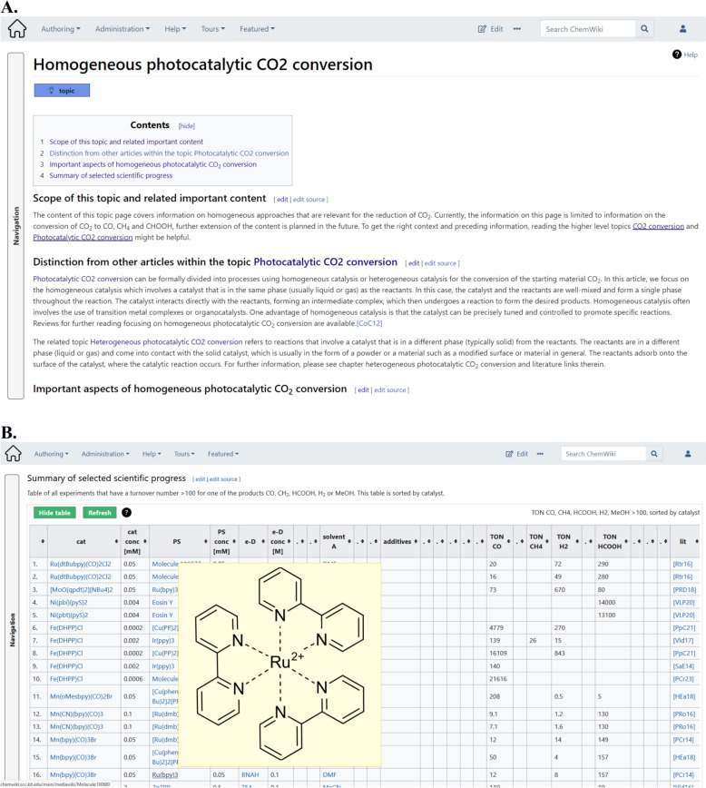Click the green Refresh button
This screenshot has height=788, width=706.
click(x=100, y=513)
